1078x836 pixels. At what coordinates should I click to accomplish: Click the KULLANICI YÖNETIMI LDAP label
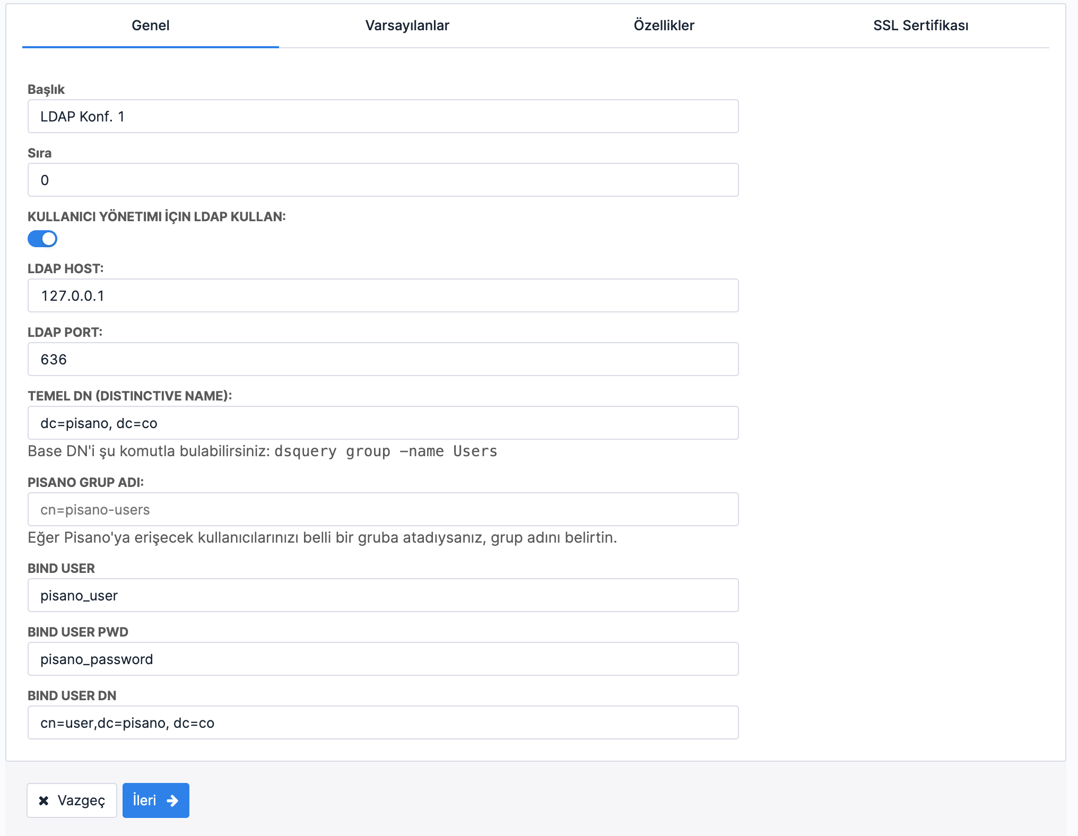(x=157, y=216)
